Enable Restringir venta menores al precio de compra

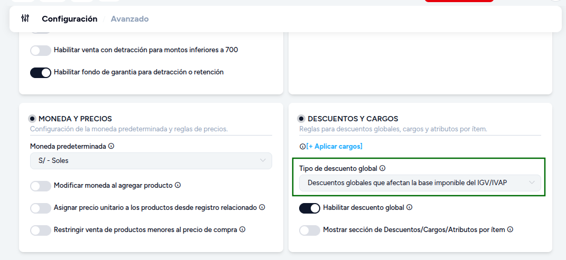click(40, 230)
